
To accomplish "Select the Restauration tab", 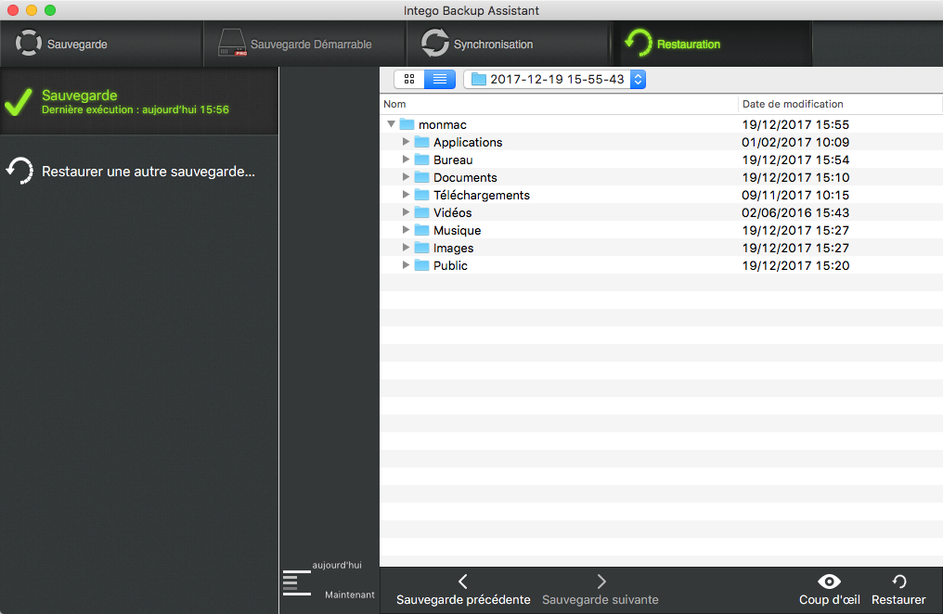I will coord(712,44).
